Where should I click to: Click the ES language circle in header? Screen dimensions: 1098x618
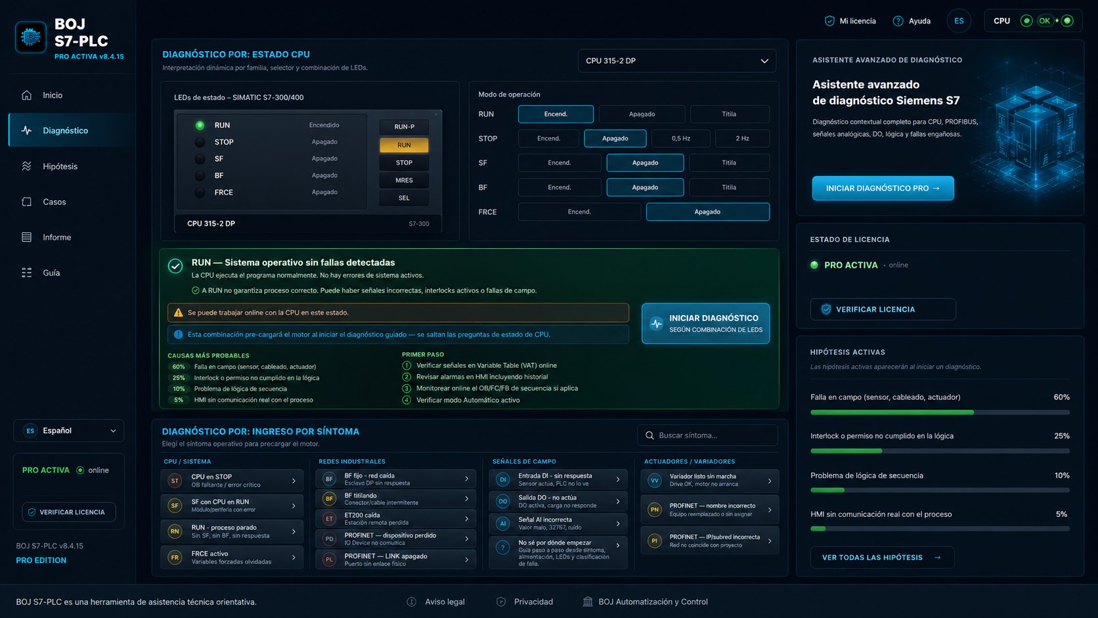(x=959, y=21)
